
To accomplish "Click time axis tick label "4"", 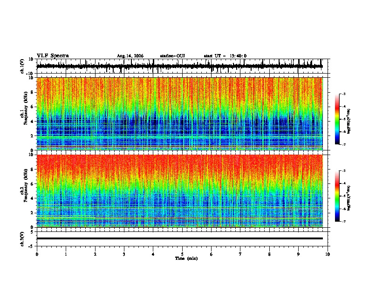I will (x=153, y=254).
